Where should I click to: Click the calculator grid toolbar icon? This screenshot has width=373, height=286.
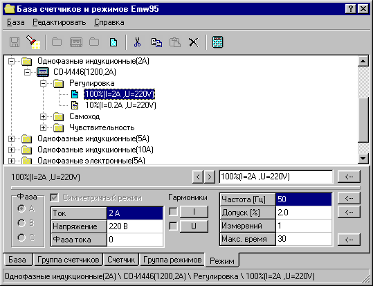tap(217, 42)
